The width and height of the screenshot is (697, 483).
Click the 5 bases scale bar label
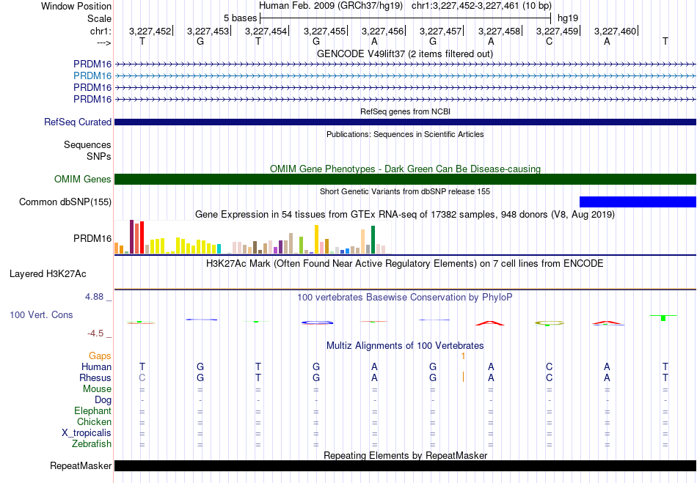coord(240,18)
